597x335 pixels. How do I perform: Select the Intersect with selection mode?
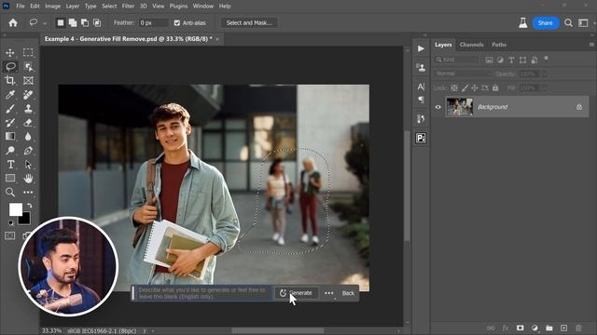tap(97, 22)
